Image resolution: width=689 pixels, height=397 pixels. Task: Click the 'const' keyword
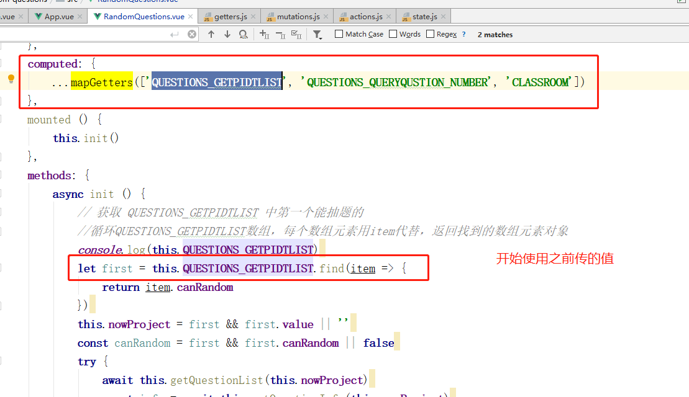(93, 343)
